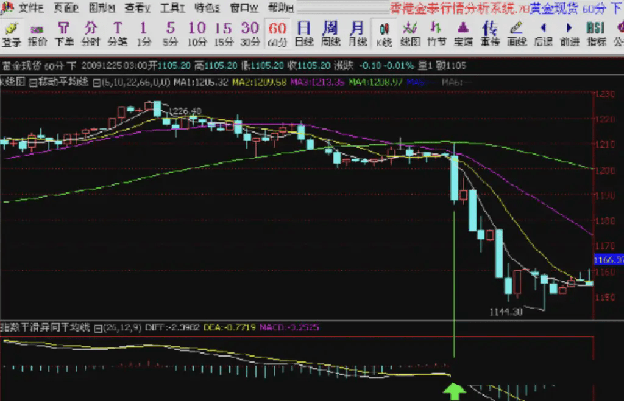
Task: Select the 5分 five-minute period
Action: click(x=171, y=34)
